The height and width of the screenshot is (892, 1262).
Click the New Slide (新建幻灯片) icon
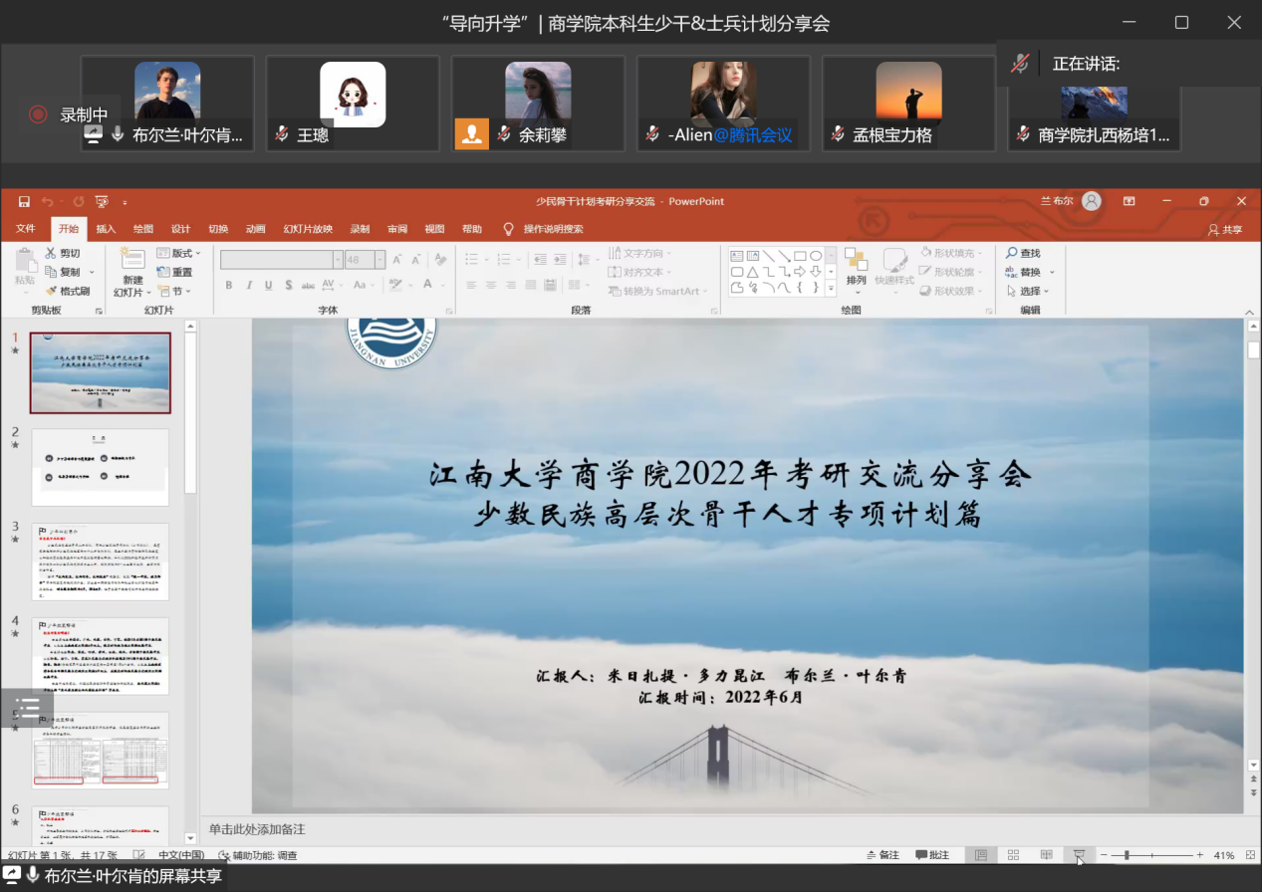(131, 260)
